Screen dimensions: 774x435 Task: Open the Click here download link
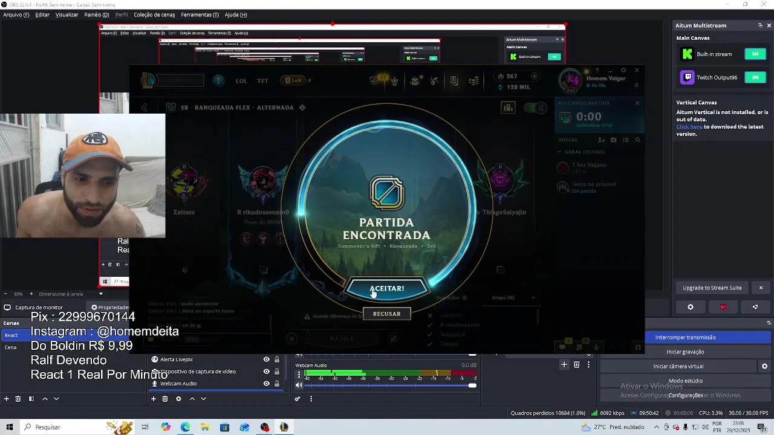click(689, 127)
